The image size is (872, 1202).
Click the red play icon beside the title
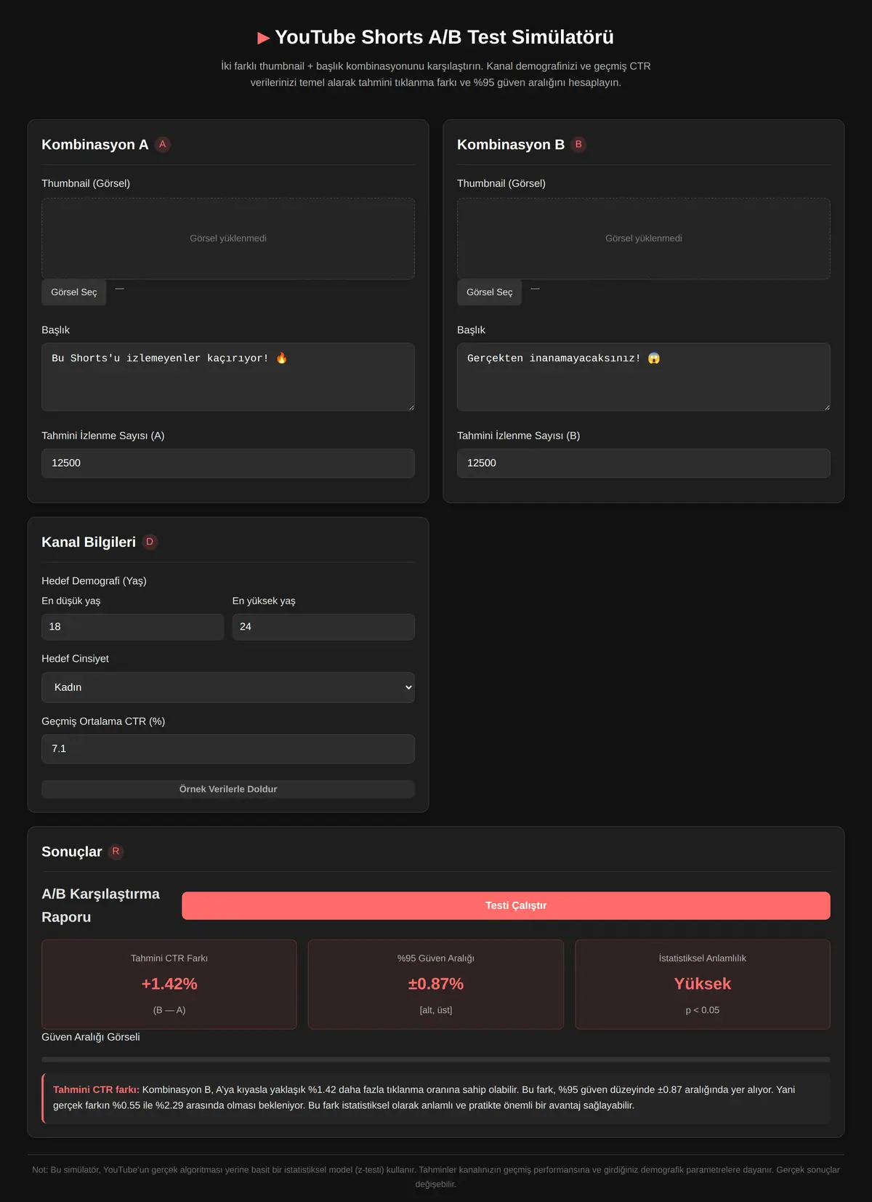[x=264, y=38]
